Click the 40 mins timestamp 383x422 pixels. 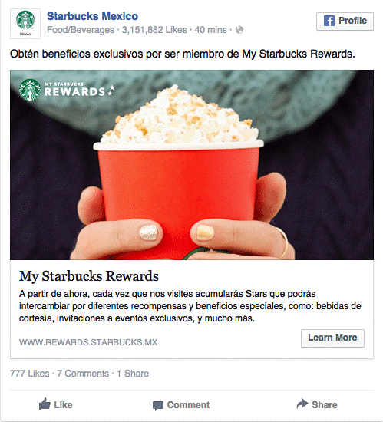(x=211, y=30)
